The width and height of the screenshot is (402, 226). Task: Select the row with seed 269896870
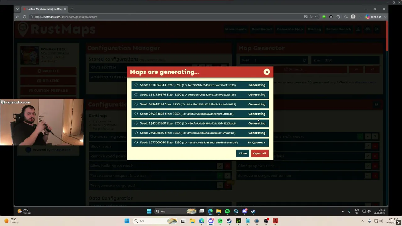coord(200,133)
